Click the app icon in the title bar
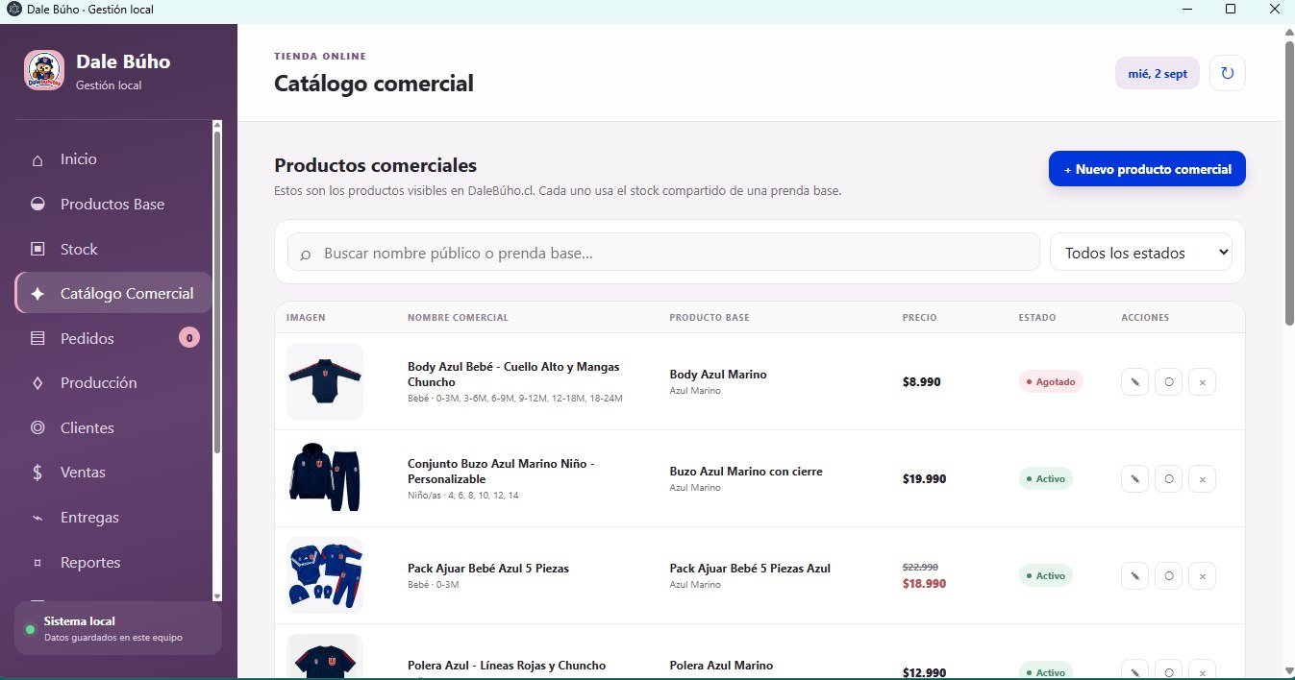This screenshot has width=1295, height=680. click(x=14, y=9)
